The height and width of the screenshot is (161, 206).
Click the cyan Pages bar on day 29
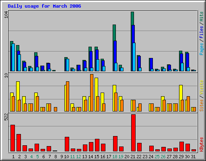click(x=182, y=67)
